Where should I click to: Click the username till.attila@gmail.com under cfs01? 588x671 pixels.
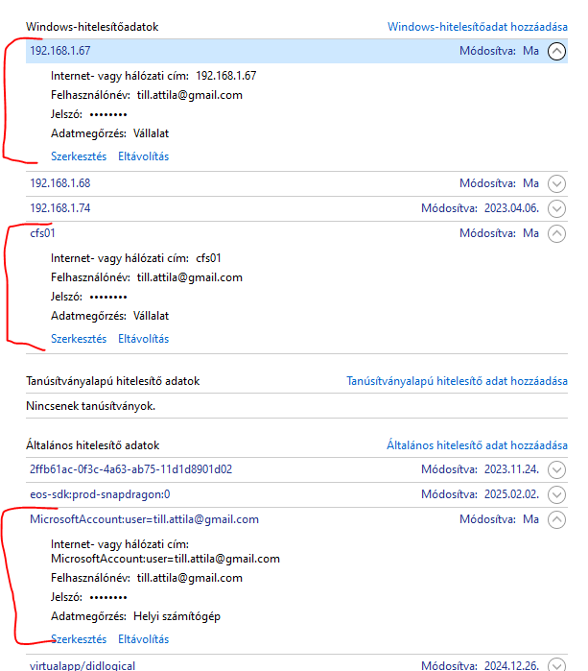[189, 277]
